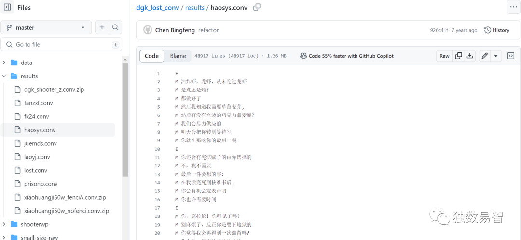Go to dgk_lost_conv repository root
Viewport: 521px width, 240px height.
[157, 8]
